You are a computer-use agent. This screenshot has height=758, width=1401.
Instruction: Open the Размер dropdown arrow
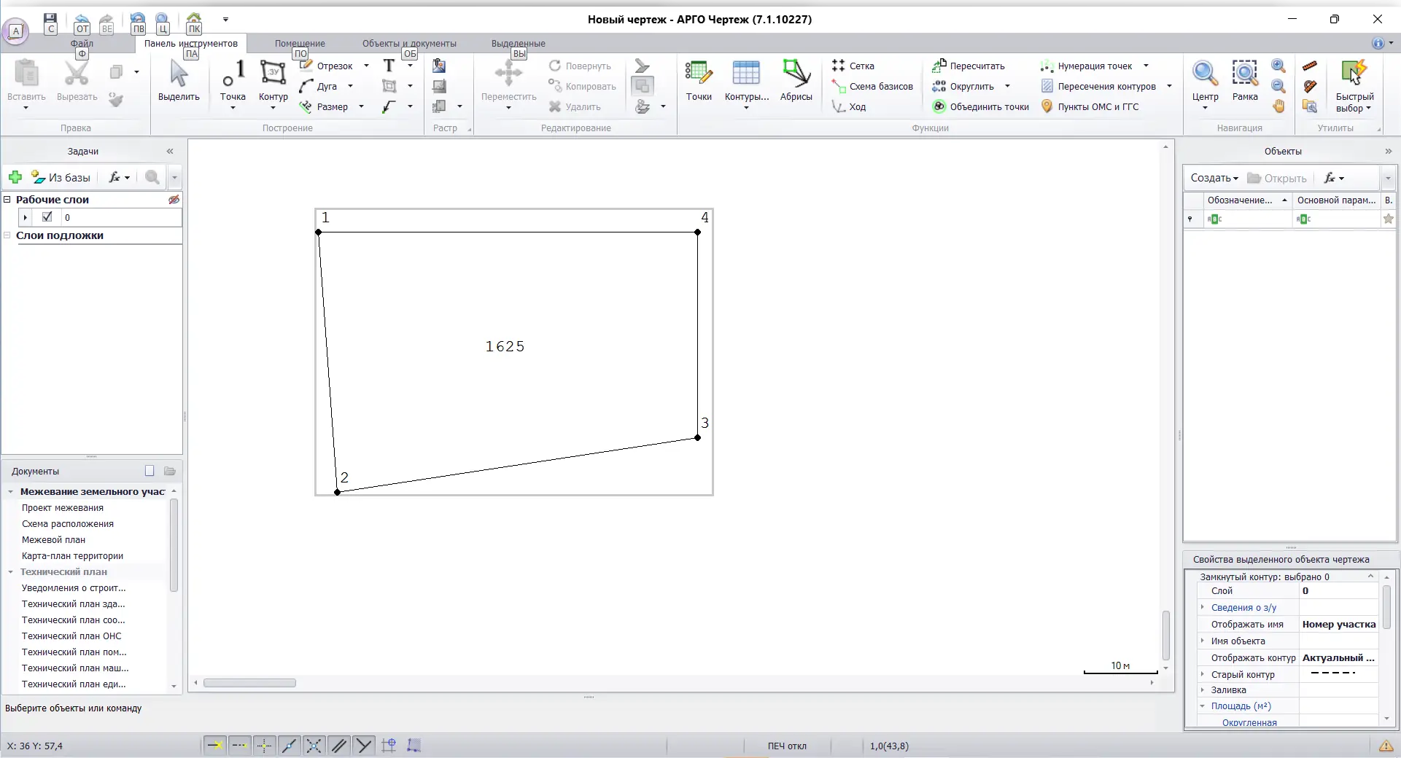click(361, 106)
